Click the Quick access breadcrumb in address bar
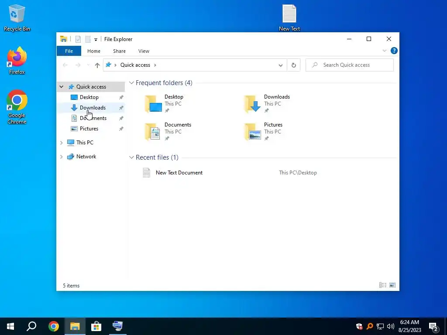This screenshot has height=335, width=447. tap(135, 65)
